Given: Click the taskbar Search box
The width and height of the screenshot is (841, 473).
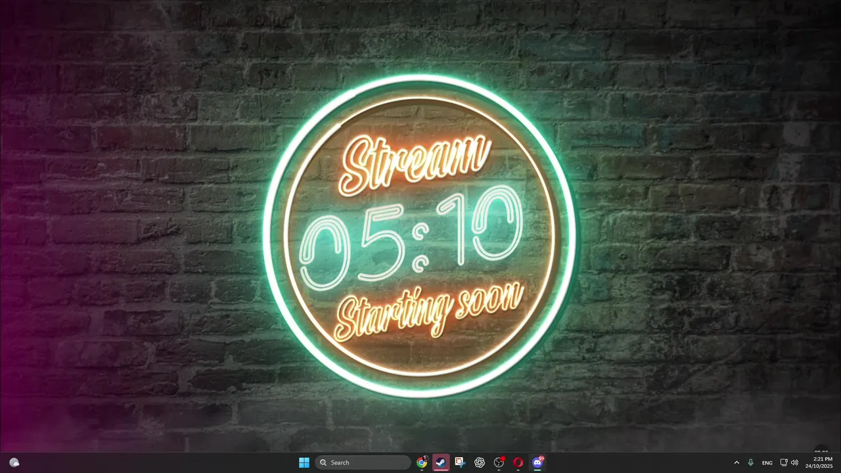Looking at the screenshot, I should click(363, 462).
